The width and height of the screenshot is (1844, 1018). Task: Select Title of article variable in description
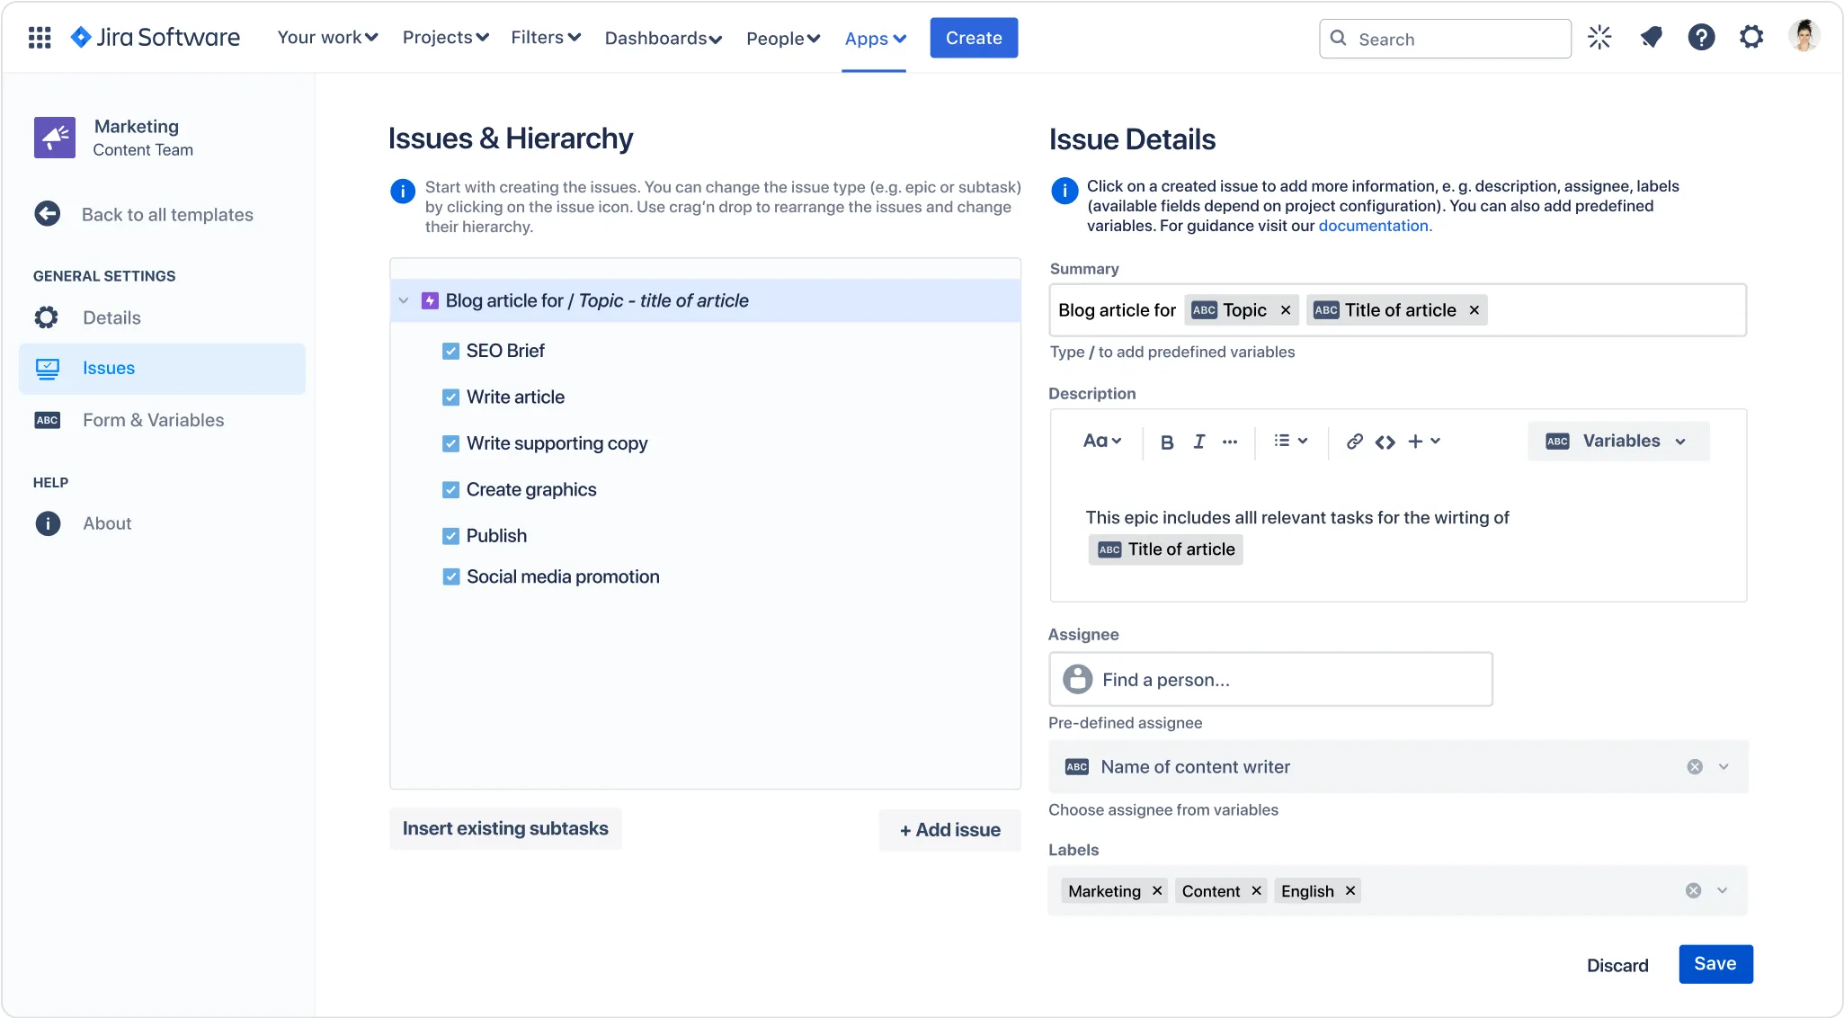click(x=1166, y=549)
